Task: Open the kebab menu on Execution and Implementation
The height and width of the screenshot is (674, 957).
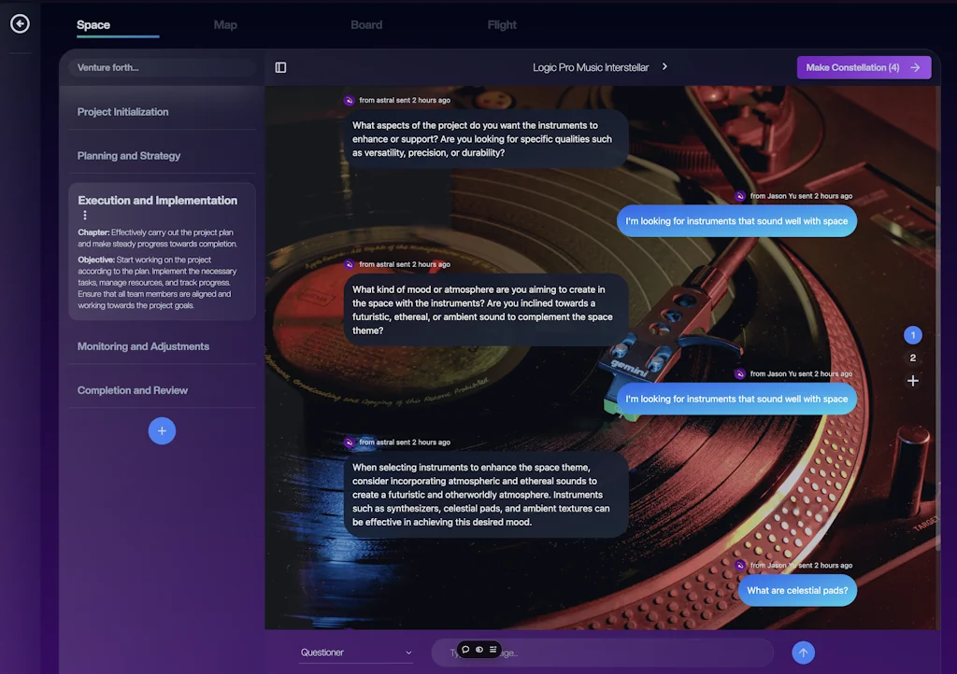Action: [x=85, y=215]
